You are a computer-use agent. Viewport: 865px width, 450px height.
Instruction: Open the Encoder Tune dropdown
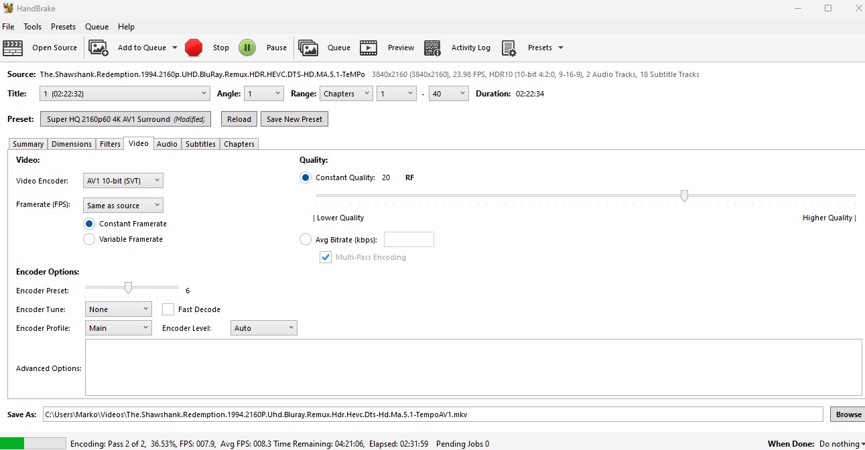119,309
